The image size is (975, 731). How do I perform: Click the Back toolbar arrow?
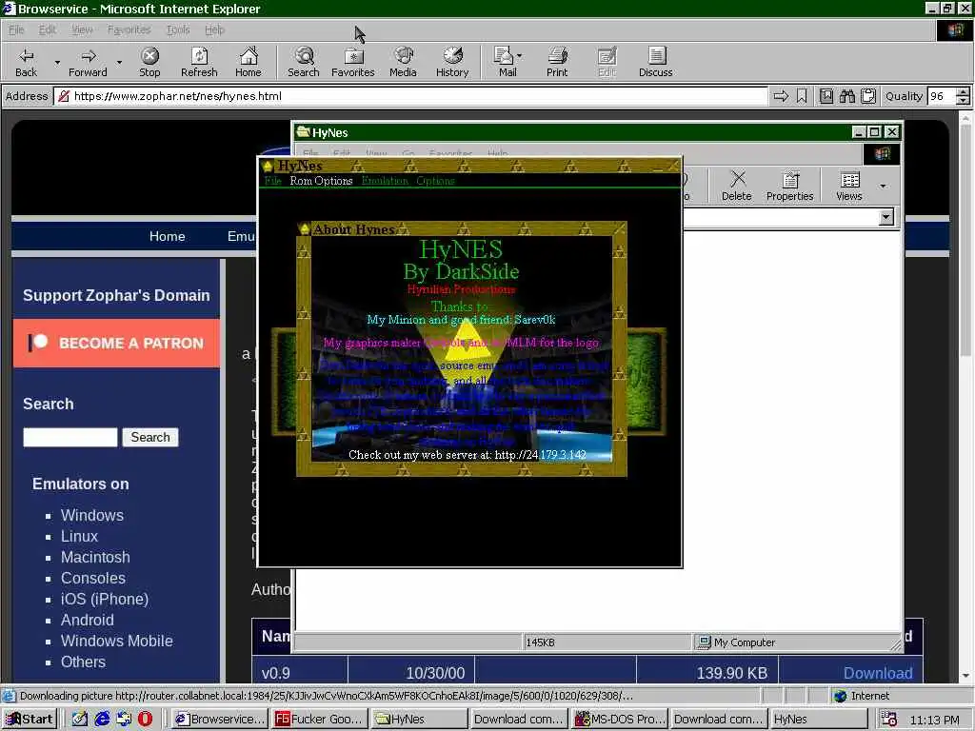point(26,62)
